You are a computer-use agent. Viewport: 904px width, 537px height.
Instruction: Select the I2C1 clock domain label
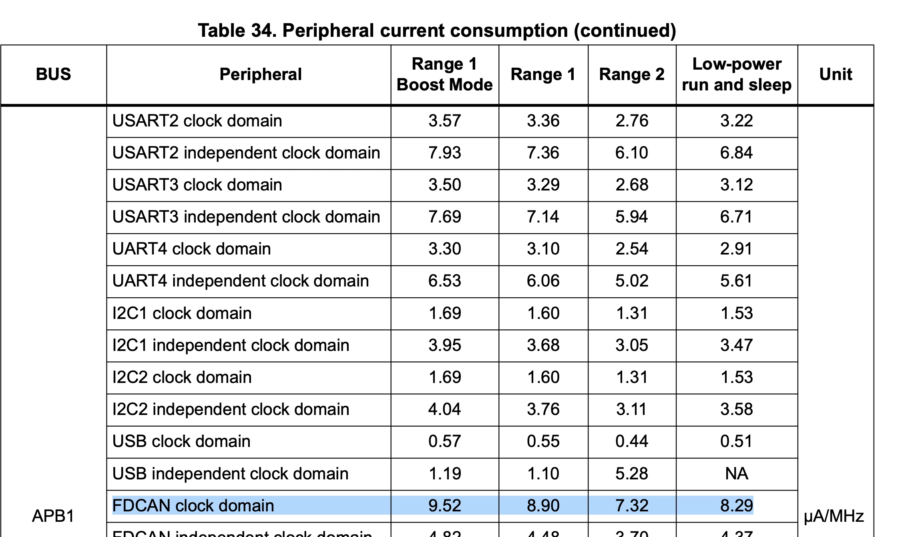pyautogui.click(x=182, y=313)
